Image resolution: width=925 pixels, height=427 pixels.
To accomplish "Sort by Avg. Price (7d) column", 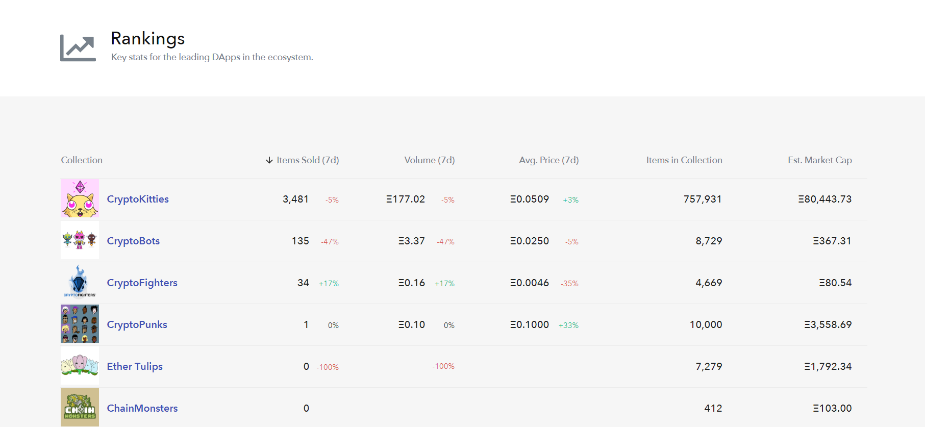I will coord(549,160).
